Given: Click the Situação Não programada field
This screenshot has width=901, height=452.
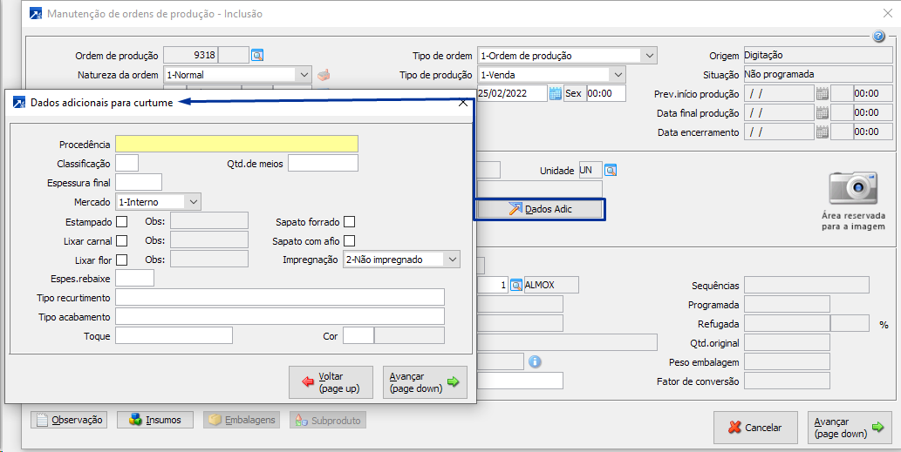Looking at the screenshot, I should [818, 74].
